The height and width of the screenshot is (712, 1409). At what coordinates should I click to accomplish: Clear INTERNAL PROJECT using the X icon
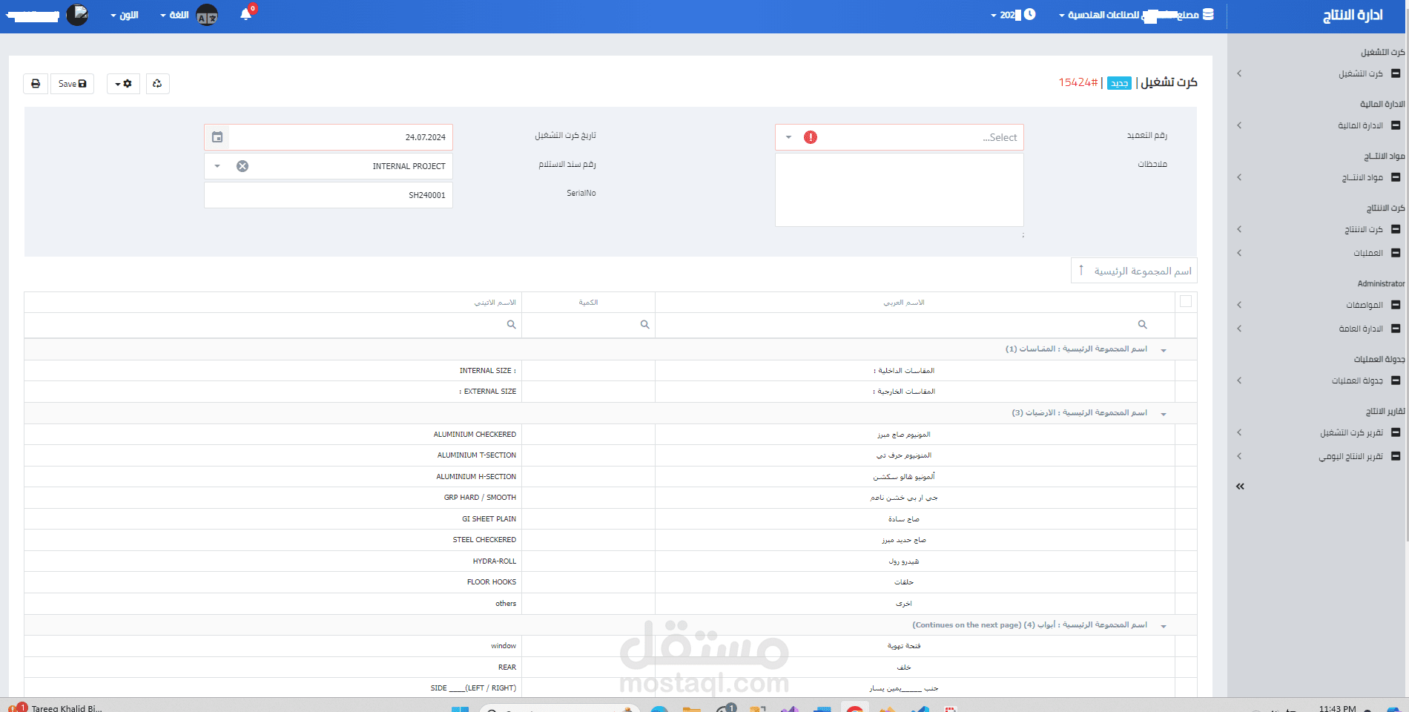(242, 165)
